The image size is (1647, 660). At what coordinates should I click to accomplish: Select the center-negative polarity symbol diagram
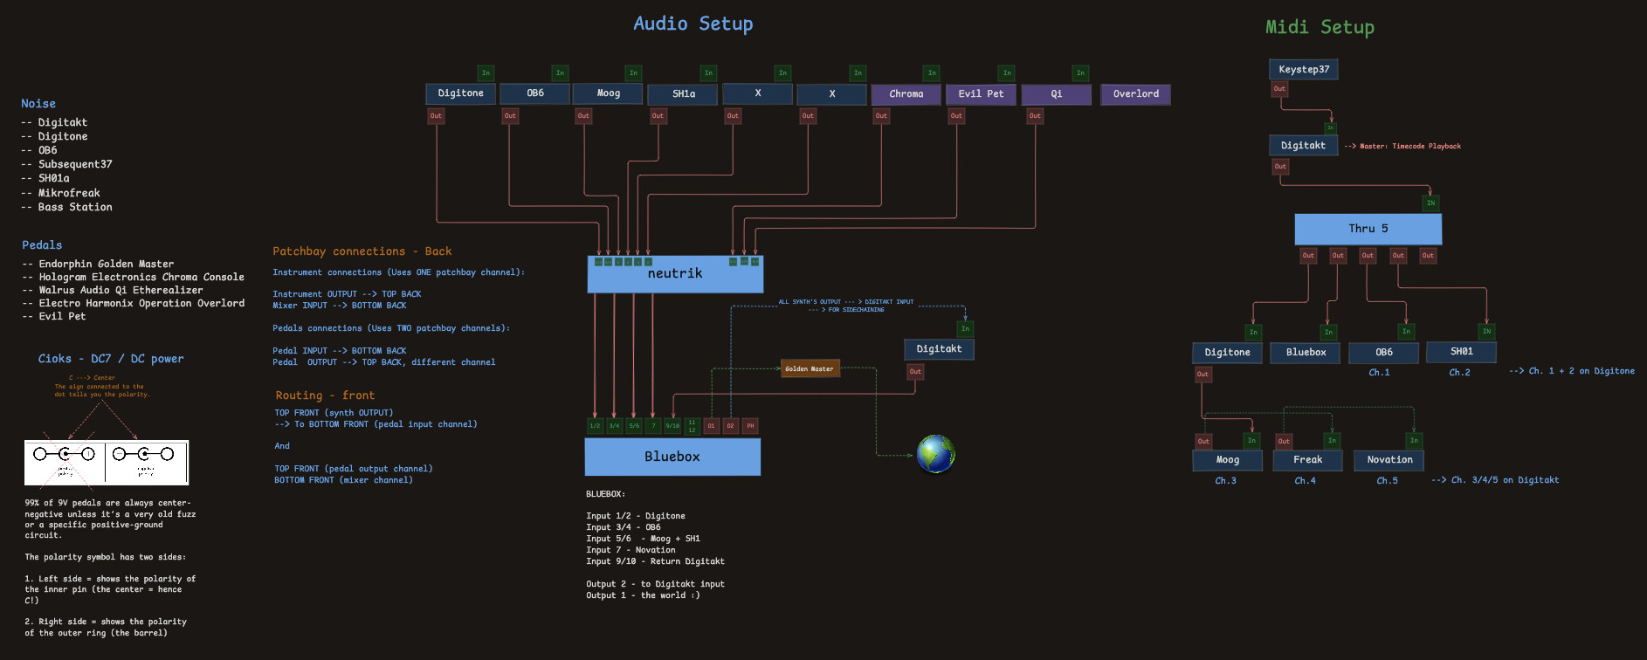(107, 462)
